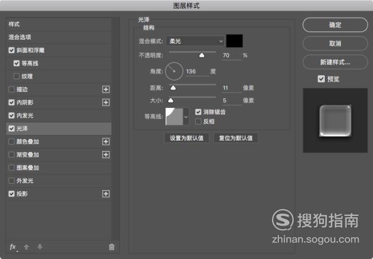The height and width of the screenshot is (259, 373).
Task: Open the black satin color swatch
Action: point(234,41)
